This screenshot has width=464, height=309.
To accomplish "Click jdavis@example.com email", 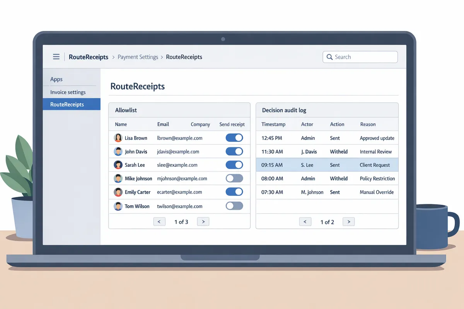I will point(178,151).
